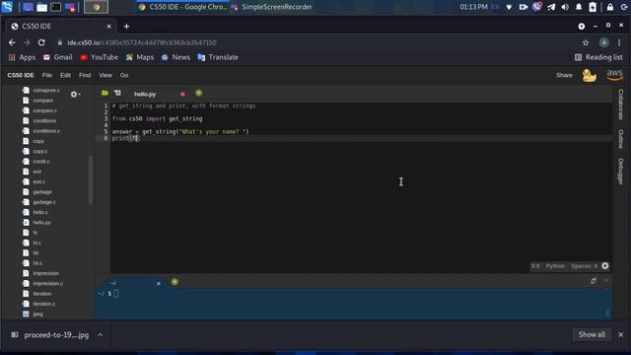This screenshot has width=631, height=355.
Task: Select the ~/ terminal tab
Action: 113,283
